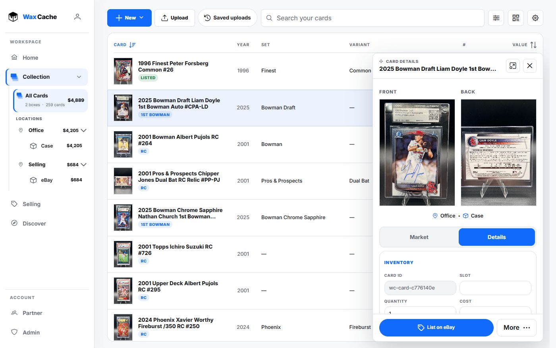
Task: Select the eBay box under Selling
Action: tap(56, 180)
